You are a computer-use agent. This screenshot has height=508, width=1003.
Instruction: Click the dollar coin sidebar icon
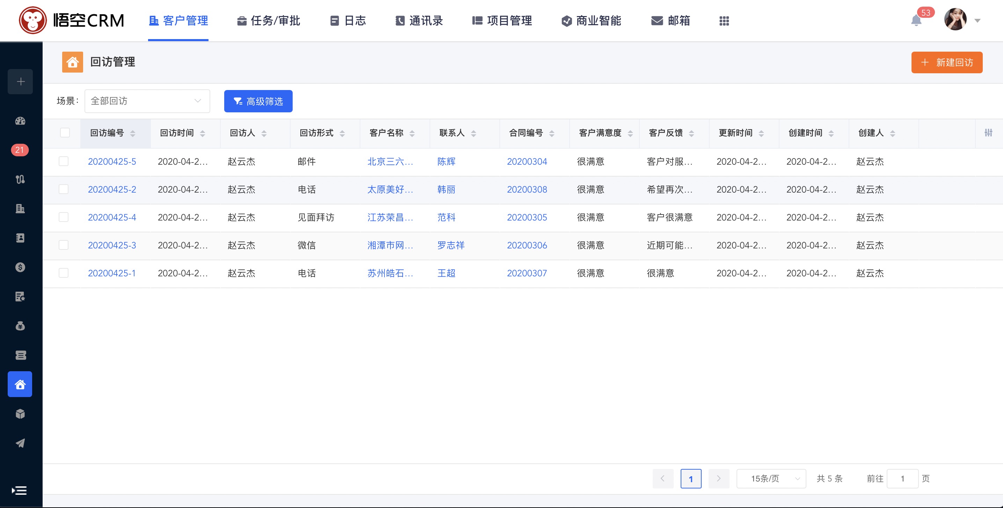tap(20, 267)
